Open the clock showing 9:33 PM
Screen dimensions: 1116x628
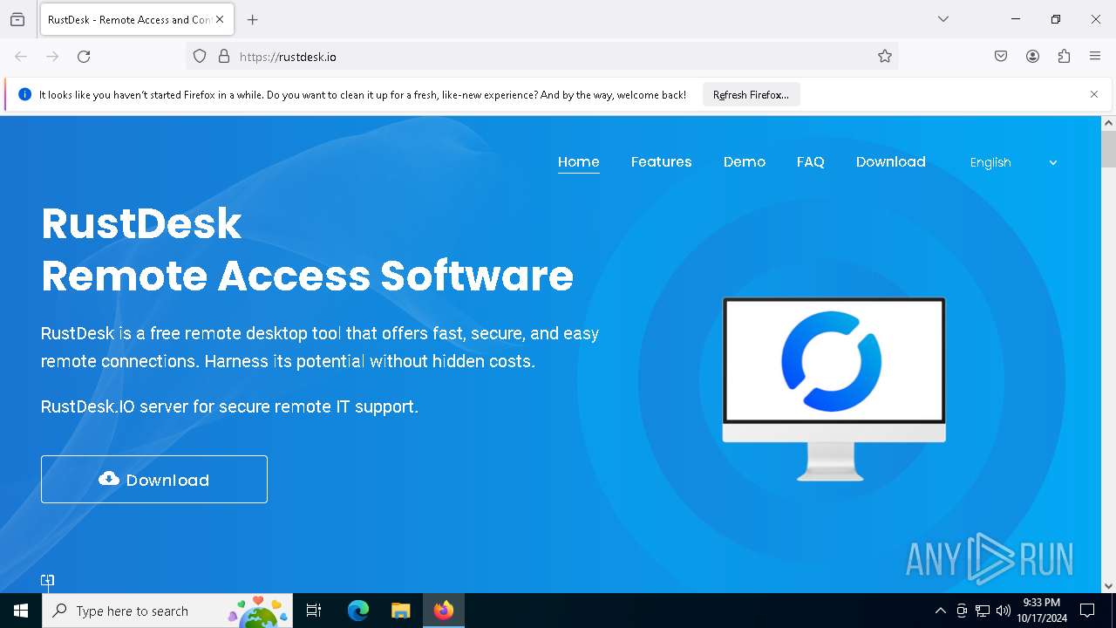[1042, 611]
